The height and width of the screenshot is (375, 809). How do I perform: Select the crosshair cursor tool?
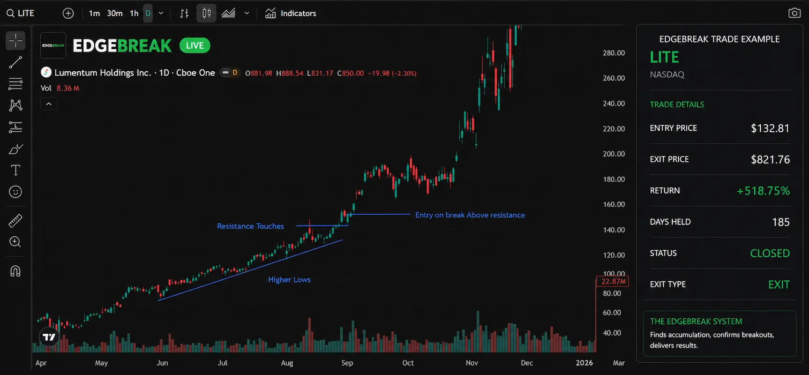pyautogui.click(x=15, y=41)
